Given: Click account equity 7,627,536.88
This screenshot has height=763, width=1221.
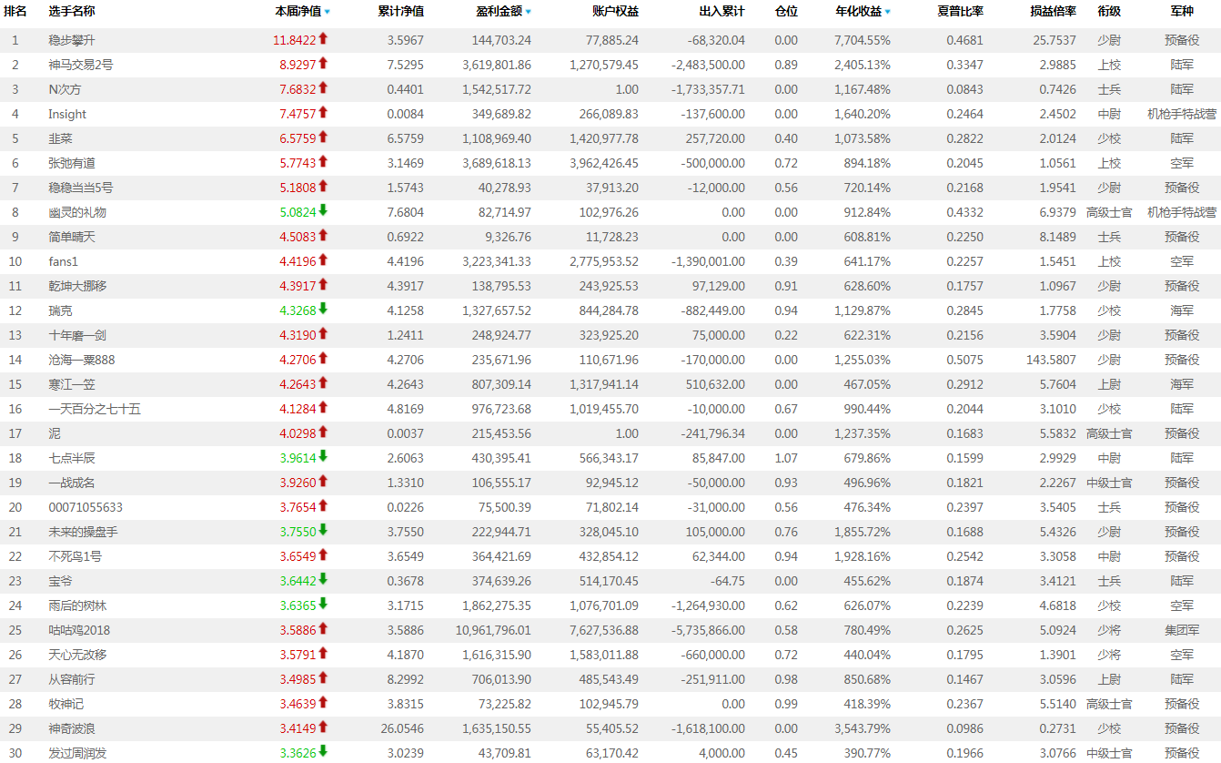Looking at the screenshot, I should (600, 630).
